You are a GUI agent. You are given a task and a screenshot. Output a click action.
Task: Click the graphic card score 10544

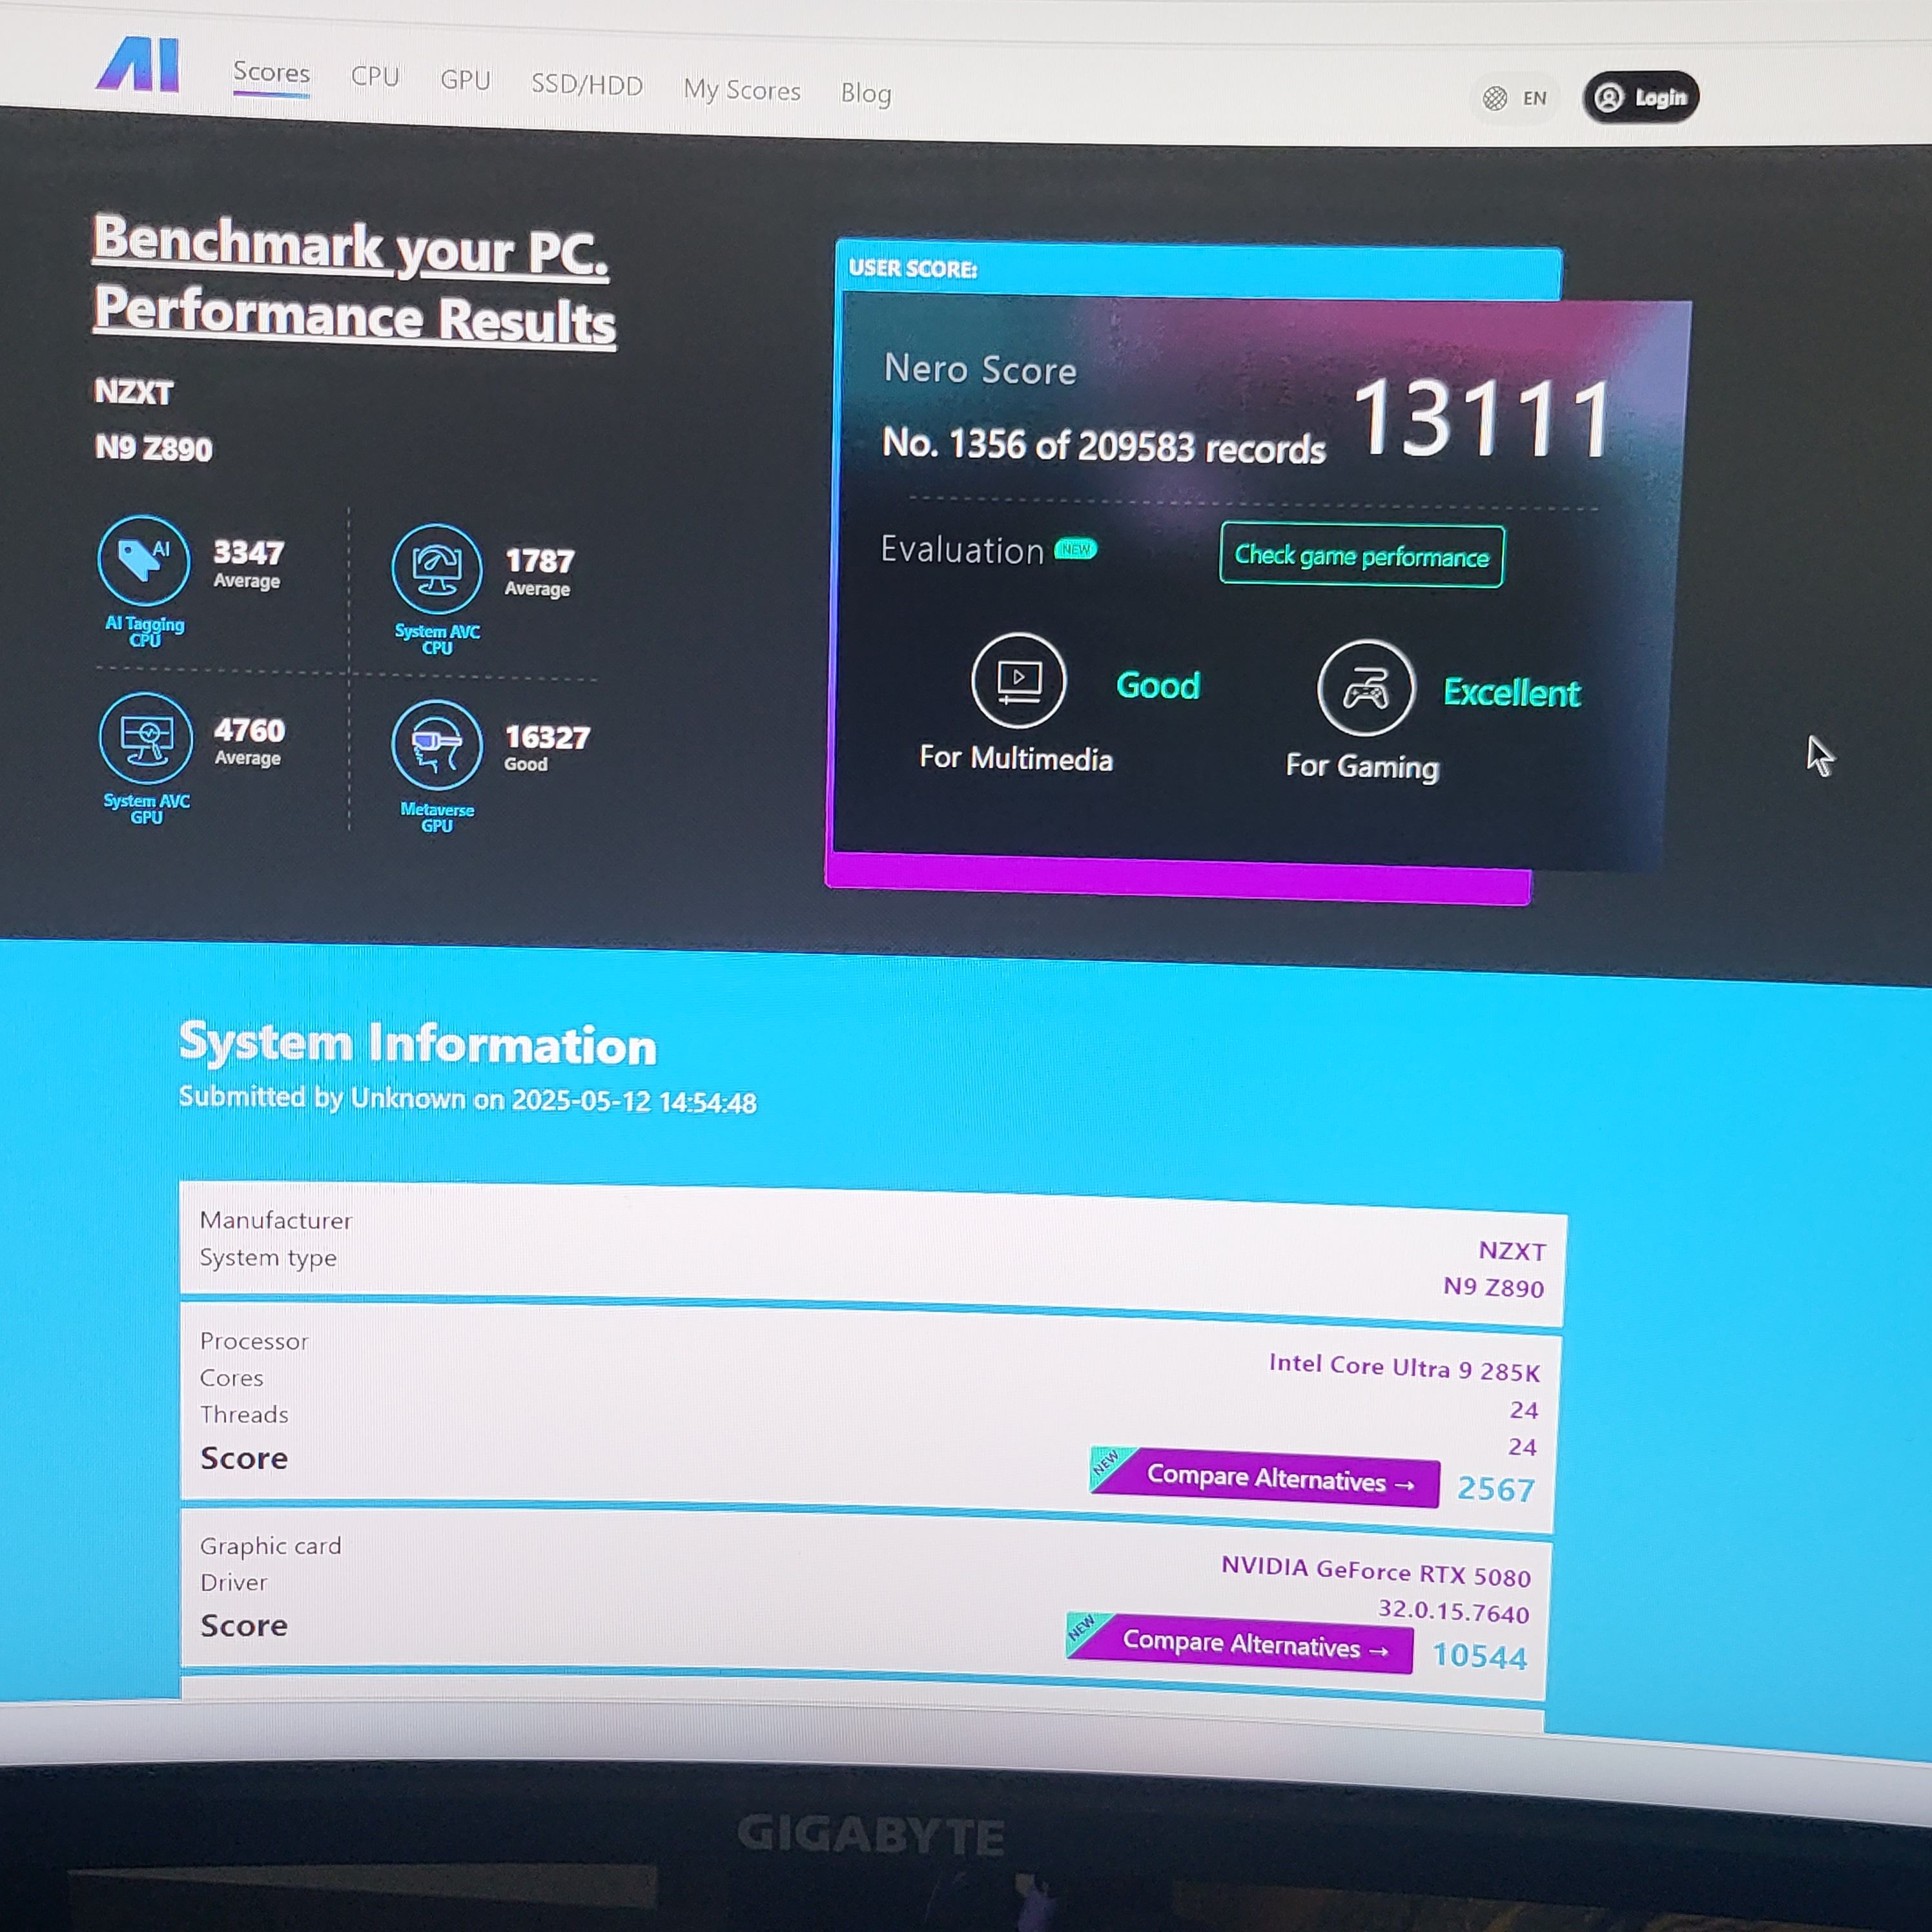pyautogui.click(x=1480, y=1656)
